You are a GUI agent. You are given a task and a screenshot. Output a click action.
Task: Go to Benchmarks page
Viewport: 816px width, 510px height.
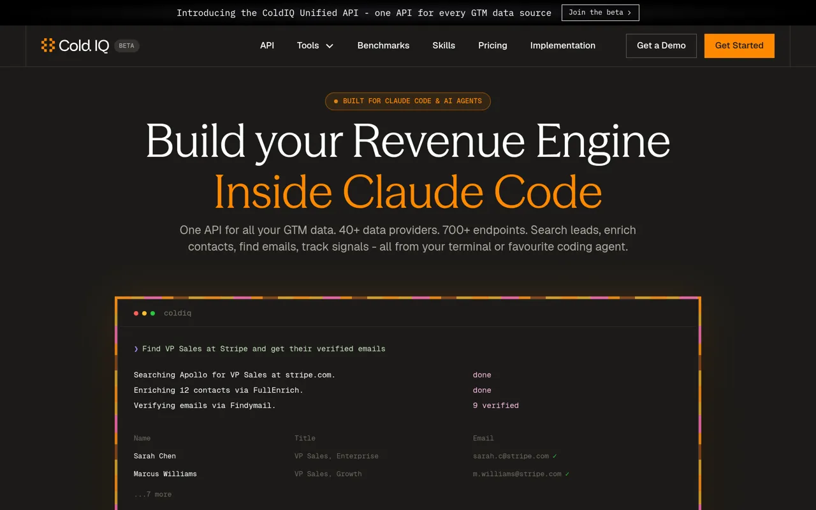(383, 45)
